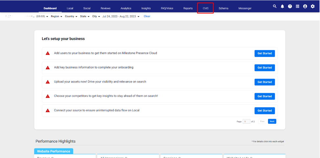320x158 pixels.
Task: Open the Reports tab
Action: click(x=188, y=8)
